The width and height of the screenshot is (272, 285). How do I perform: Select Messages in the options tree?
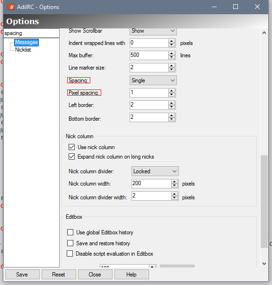(26, 42)
